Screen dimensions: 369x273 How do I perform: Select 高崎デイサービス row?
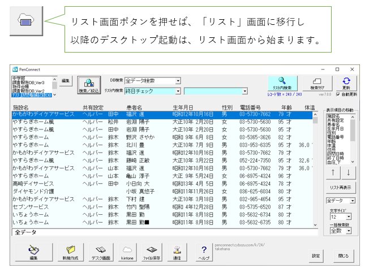(162, 184)
